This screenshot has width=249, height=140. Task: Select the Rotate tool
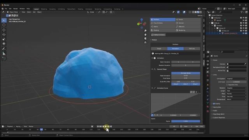point(4,35)
